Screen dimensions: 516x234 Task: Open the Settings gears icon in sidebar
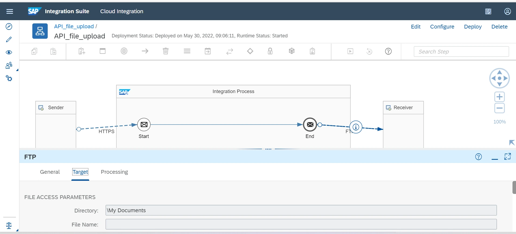coord(9,78)
